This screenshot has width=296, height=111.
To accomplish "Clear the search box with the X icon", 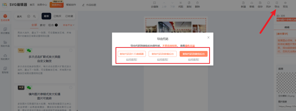I will [29, 16].
